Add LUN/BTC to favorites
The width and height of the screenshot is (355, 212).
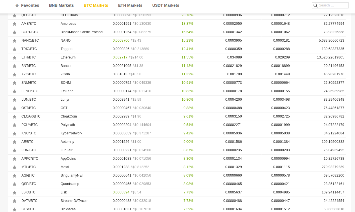(x=14, y=100)
